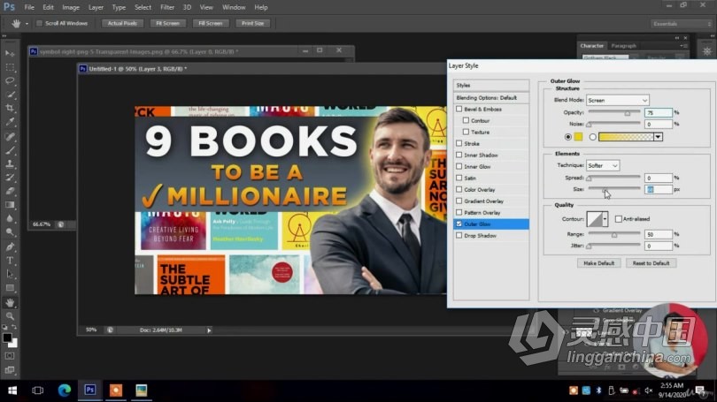
Task: Select the Clone Stamp tool
Action: [x=10, y=163]
